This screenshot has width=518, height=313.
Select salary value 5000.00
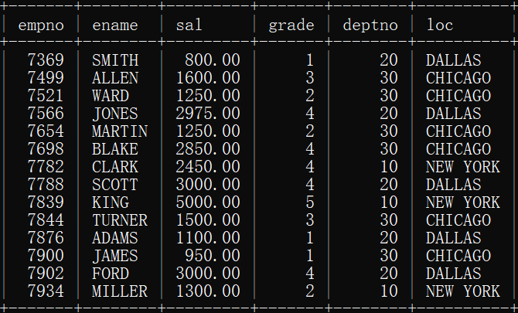coord(208,202)
